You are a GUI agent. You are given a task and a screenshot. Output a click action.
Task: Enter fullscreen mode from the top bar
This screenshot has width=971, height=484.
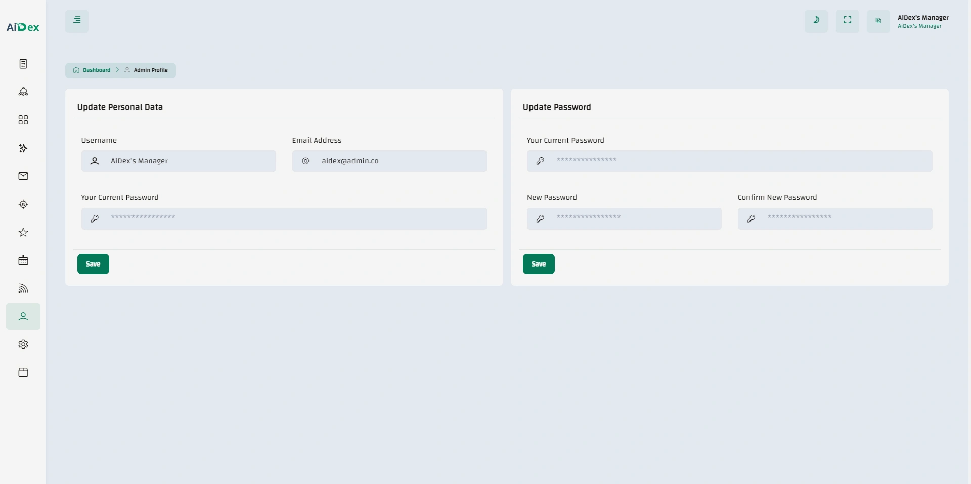(847, 21)
